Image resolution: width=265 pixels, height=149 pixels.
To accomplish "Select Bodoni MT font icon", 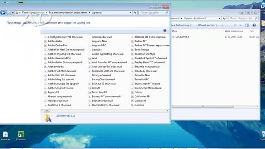I will [132, 41].
